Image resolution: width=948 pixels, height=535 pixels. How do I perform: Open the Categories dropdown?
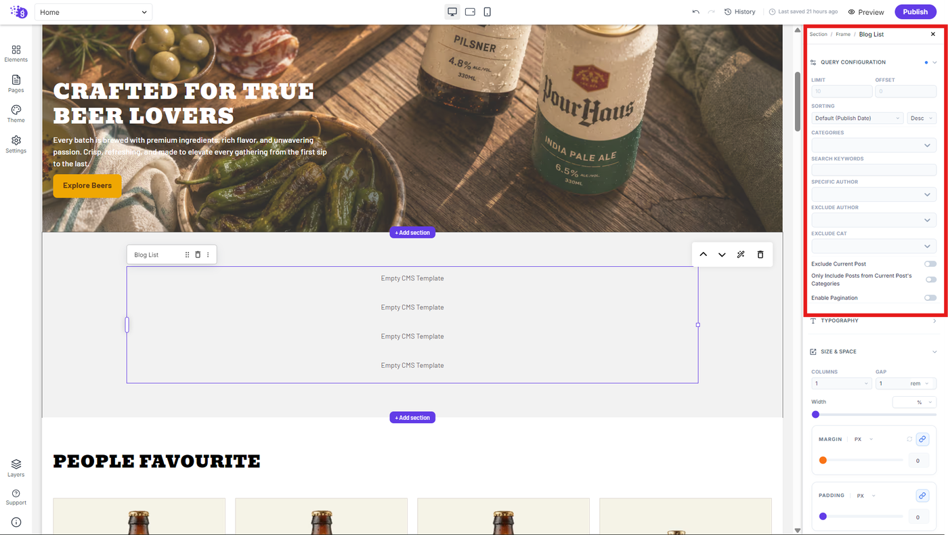pos(874,145)
